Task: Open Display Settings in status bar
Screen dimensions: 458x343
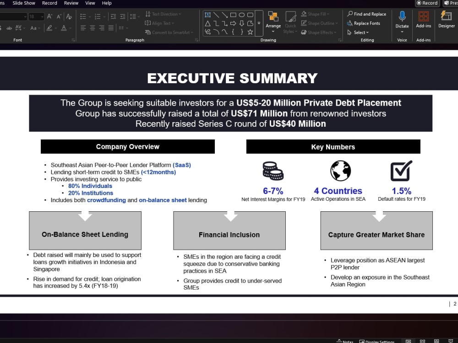Action: point(377,341)
